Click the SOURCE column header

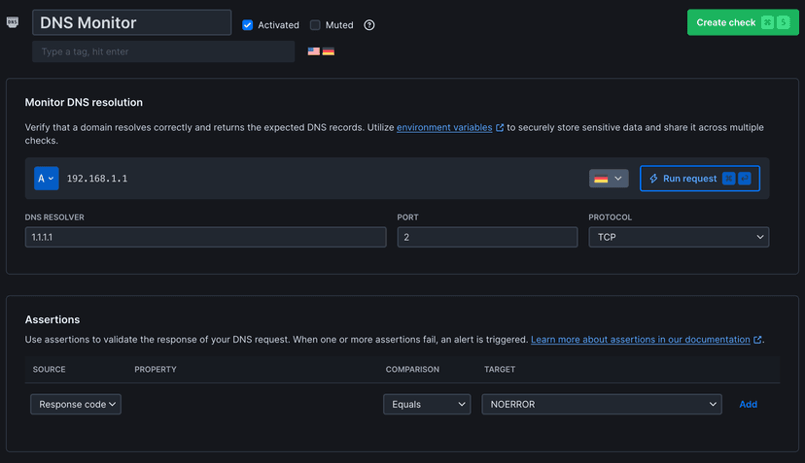pos(50,369)
